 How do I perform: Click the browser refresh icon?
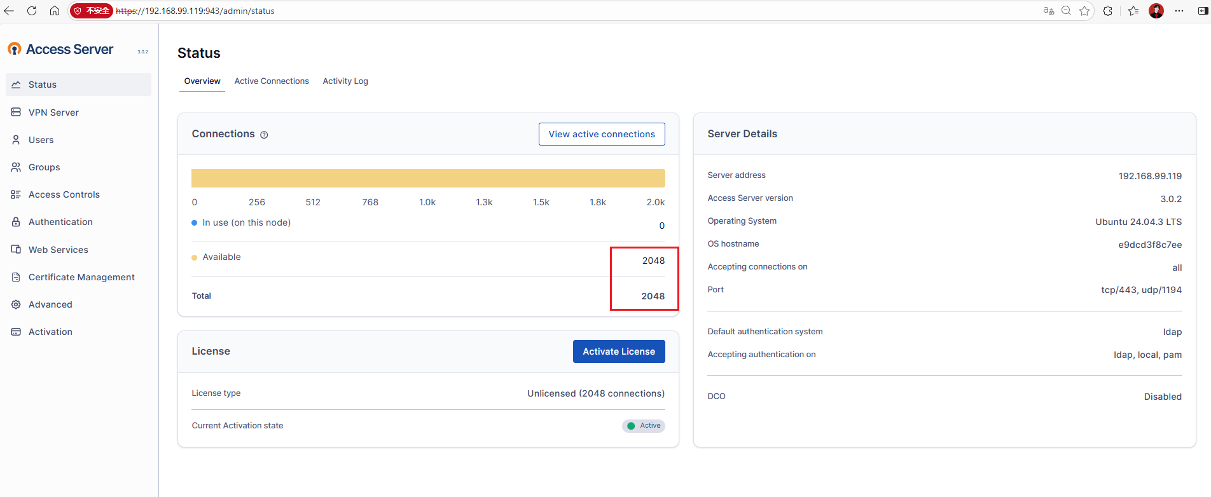point(32,11)
